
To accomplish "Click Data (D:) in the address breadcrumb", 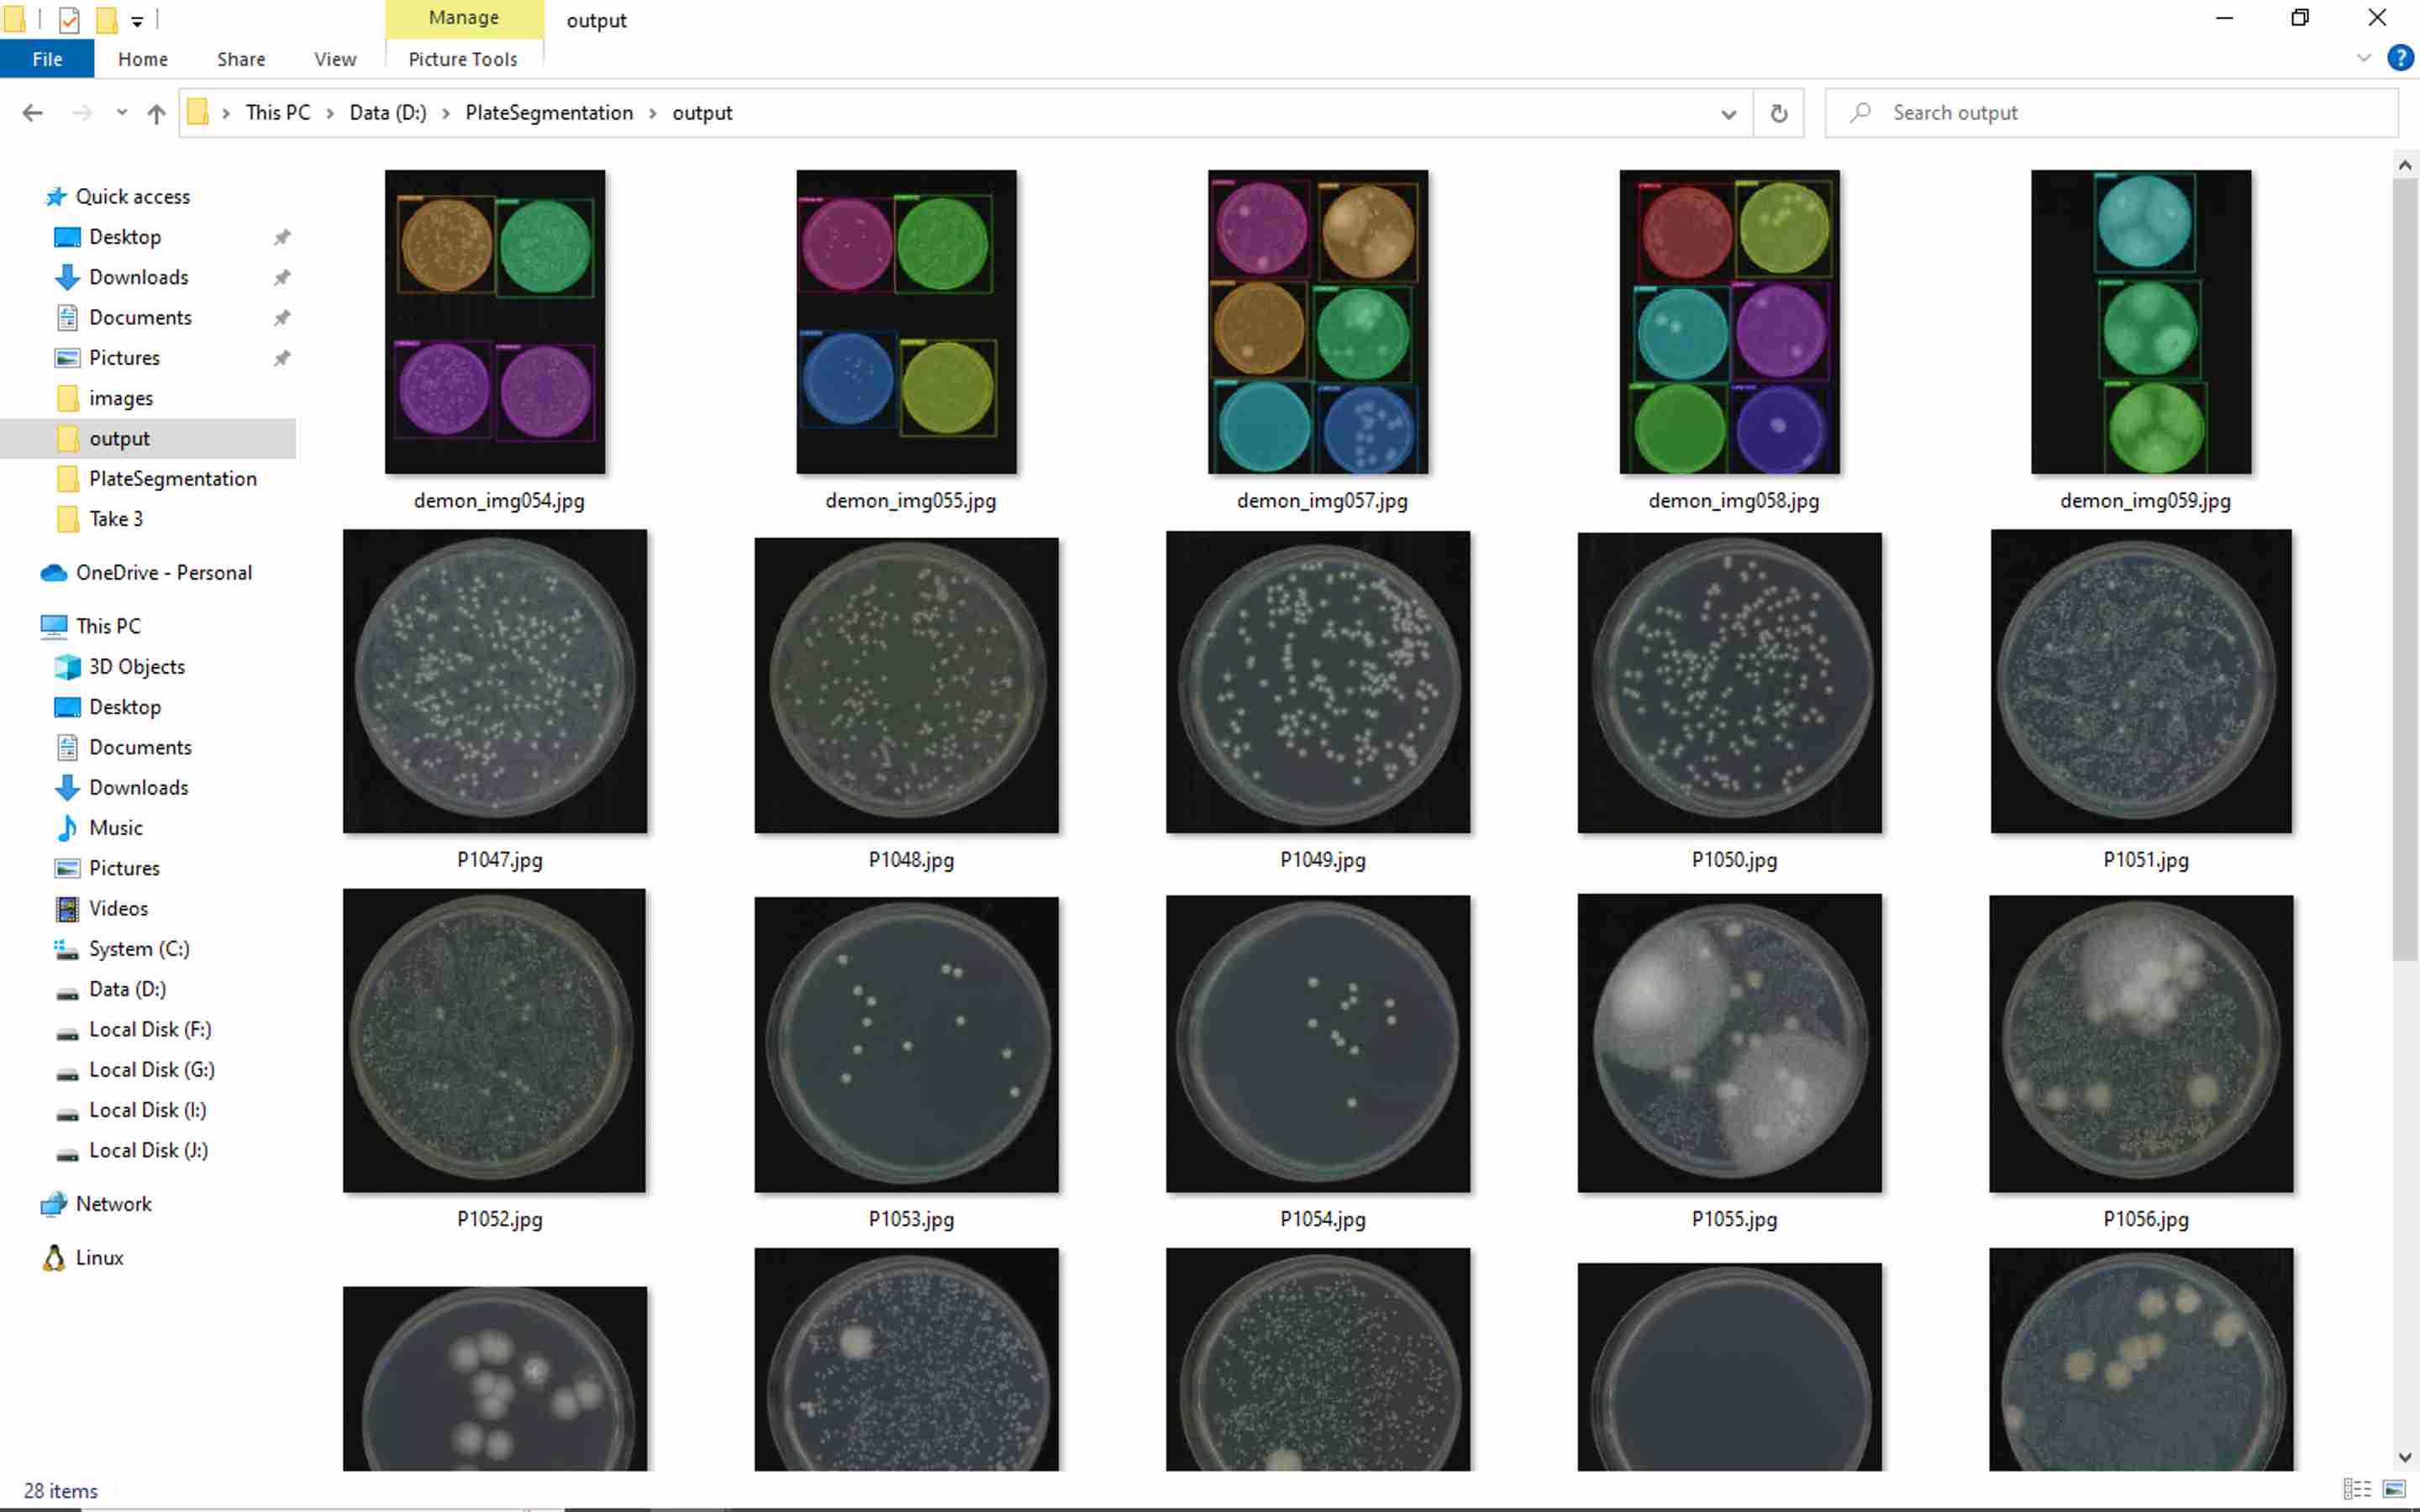I will (387, 113).
